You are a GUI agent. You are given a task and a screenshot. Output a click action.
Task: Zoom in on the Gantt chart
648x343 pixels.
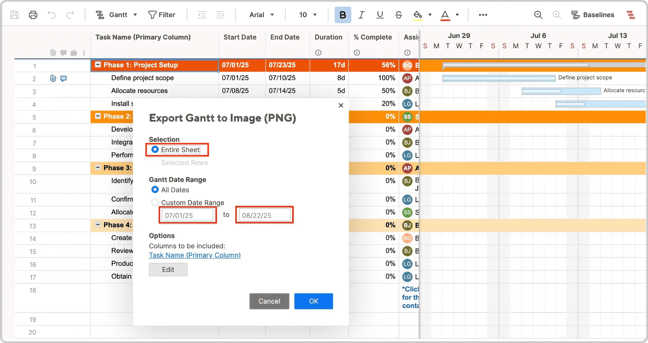(x=557, y=15)
